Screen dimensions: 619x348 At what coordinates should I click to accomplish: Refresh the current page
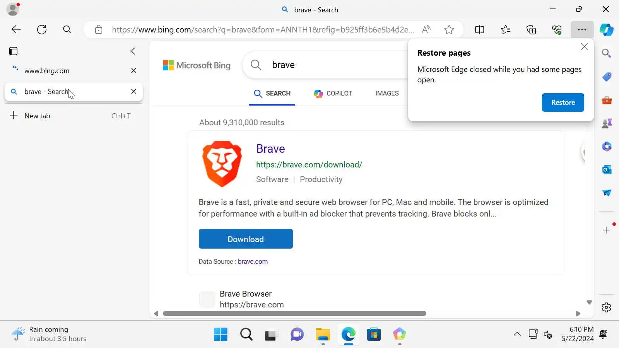pos(42,29)
